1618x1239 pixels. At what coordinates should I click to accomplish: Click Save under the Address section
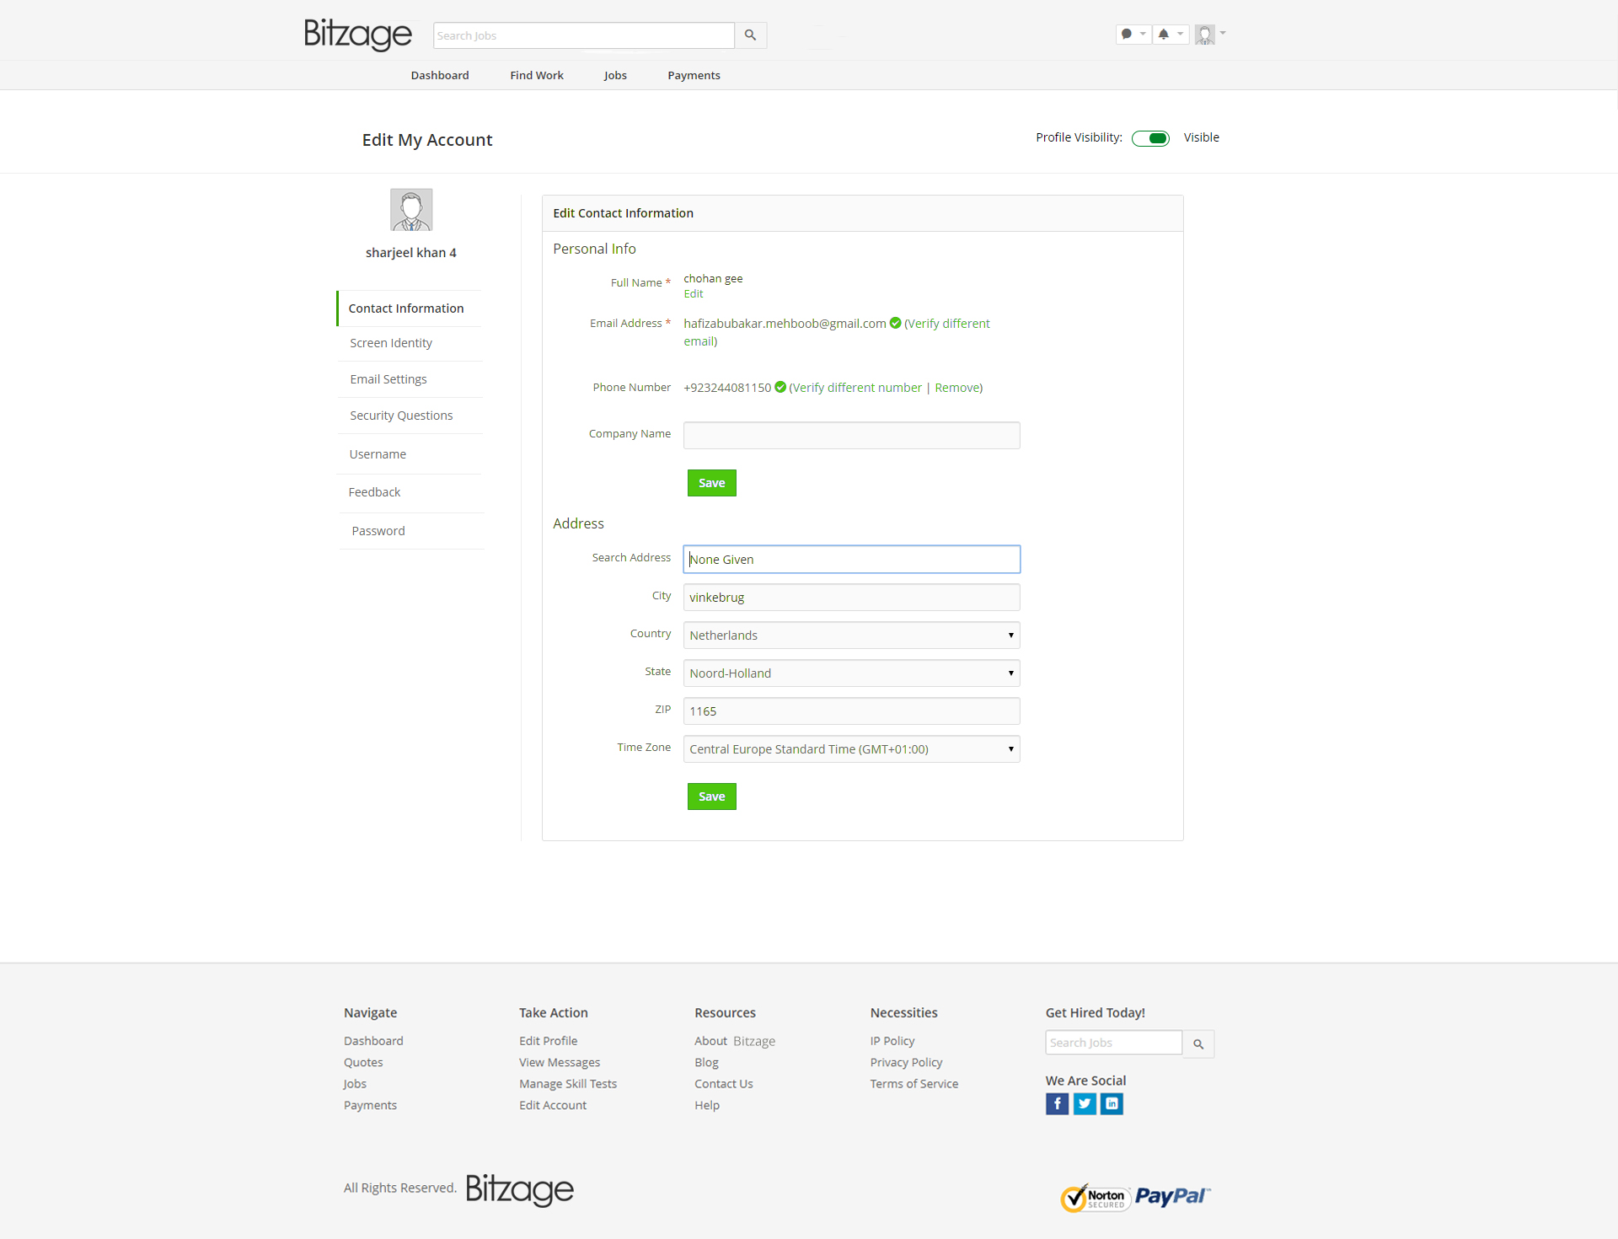711,796
